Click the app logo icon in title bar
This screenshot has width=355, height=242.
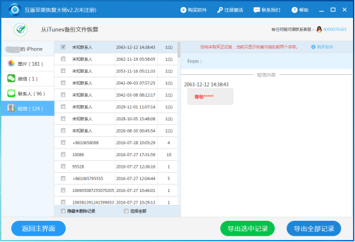pos(15,10)
